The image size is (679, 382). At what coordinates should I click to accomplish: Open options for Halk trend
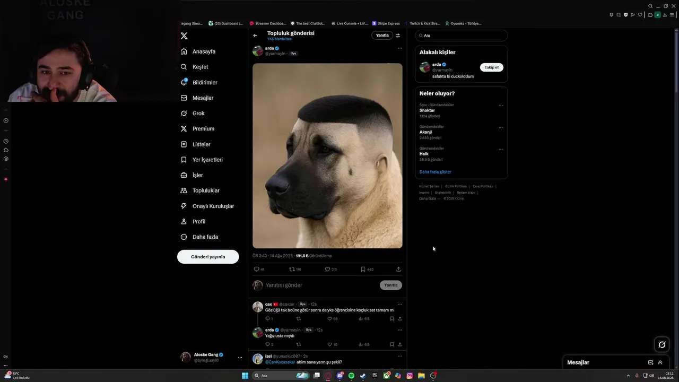click(x=501, y=149)
